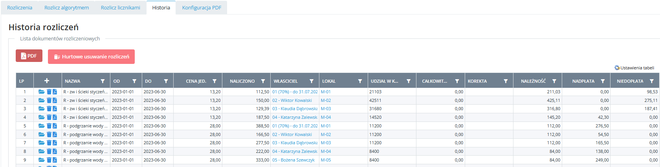The image size is (660, 167).
Task: Open the Konfiguracja PDF tab
Action: [x=202, y=7]
